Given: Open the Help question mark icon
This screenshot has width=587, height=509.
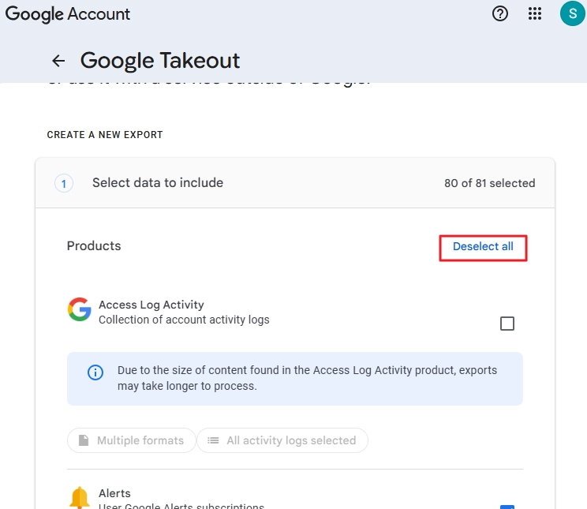Looking at the screenshot, I should (499, 14).
